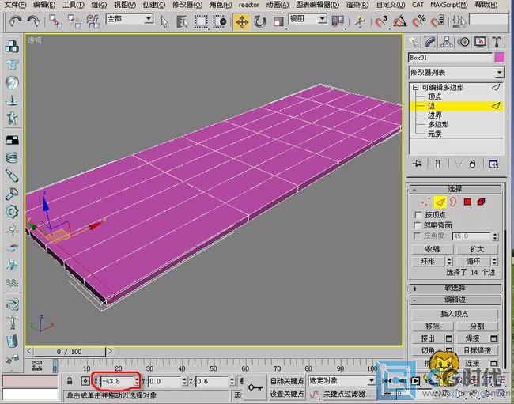Screen dimensions: 514x404
Task: Activate the Select Object arrow tool
Action: (x=164, y=22)
